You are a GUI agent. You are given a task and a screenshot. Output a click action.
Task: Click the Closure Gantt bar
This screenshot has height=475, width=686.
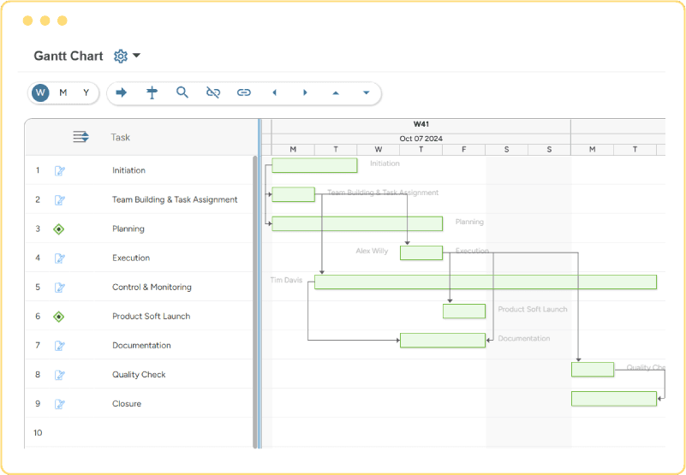click(614, 399)
